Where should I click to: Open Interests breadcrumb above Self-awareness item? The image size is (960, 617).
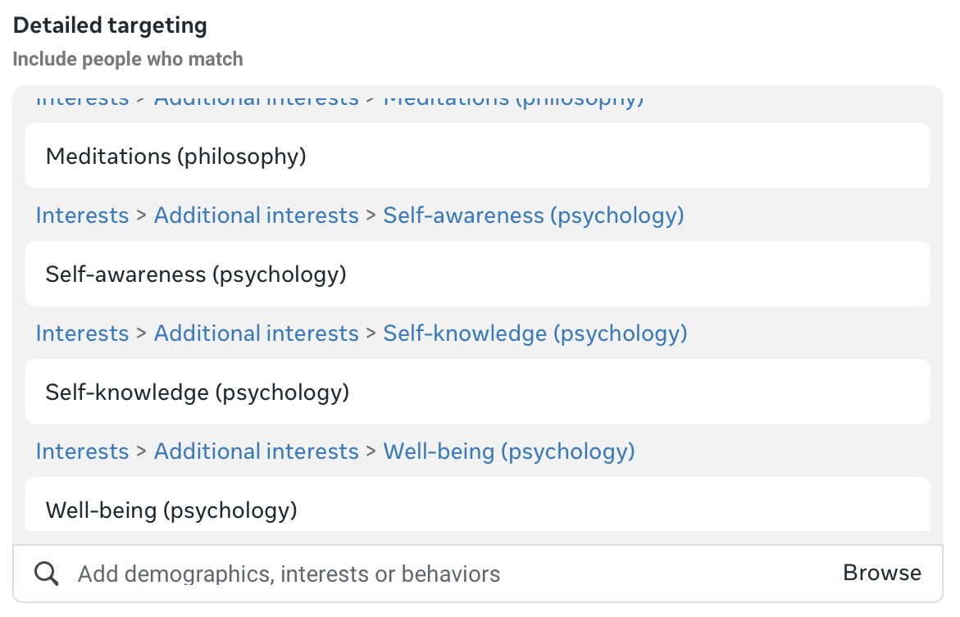(x=82, y=215)
